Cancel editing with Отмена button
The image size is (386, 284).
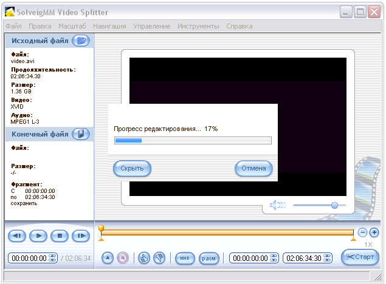253,168
